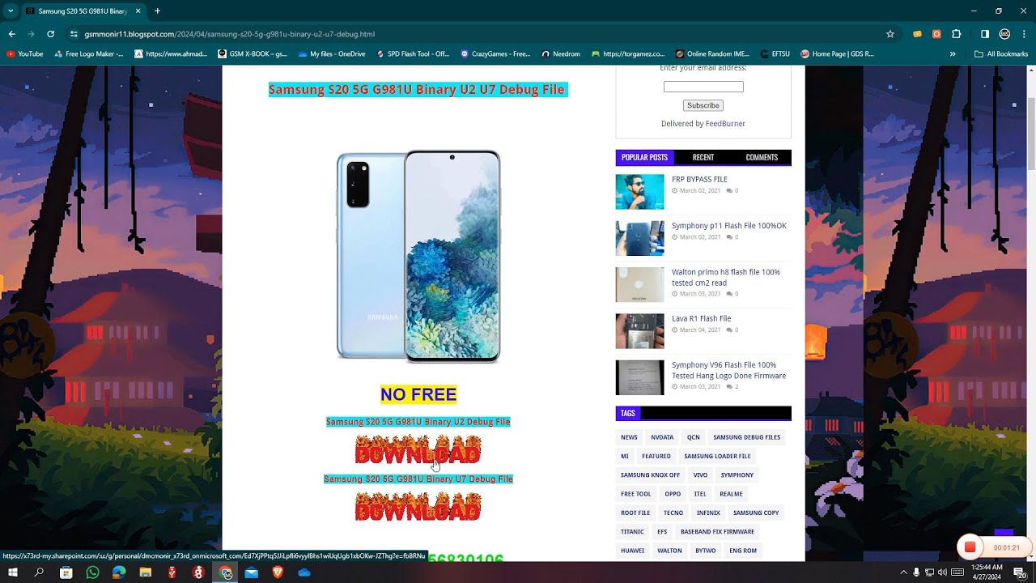Expand the tab search dropdown arrow
Image resolution: width=1036 pixels, height=583 pixels.
click(11, 11)
